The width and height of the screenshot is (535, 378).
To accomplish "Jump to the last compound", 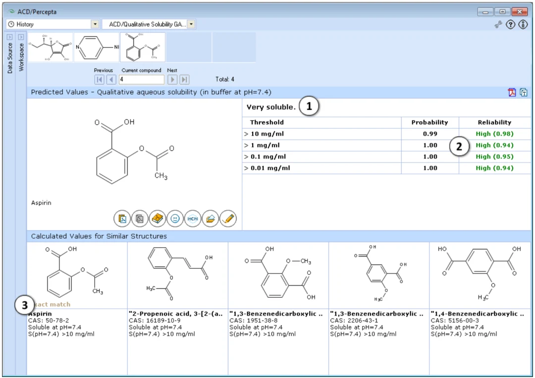I will [184, 79].
